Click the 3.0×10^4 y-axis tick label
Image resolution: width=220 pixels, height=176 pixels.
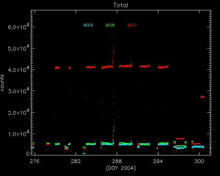point(17,91)
